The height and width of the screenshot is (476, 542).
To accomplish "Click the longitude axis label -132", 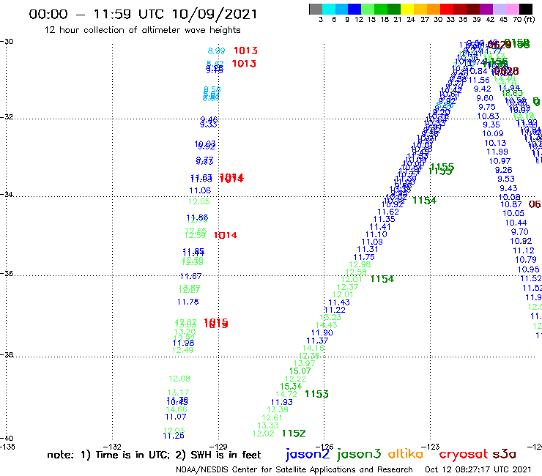I will pos(112,447).
